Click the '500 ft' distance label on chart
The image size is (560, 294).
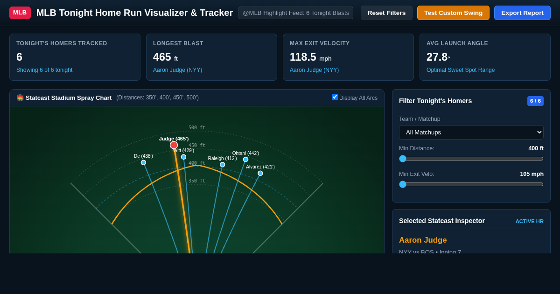click(197, 128)
